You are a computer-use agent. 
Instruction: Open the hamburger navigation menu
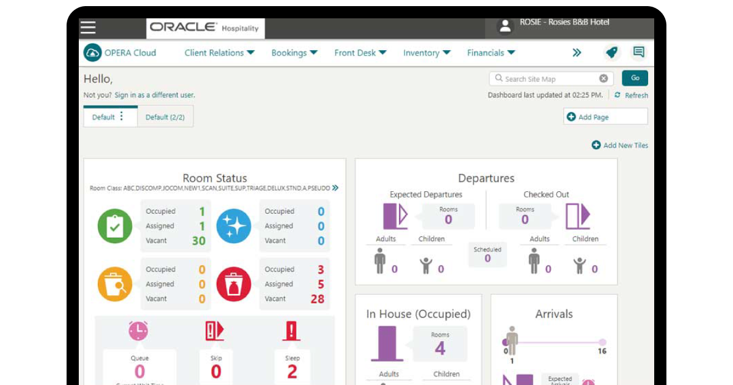coord(89,26)
